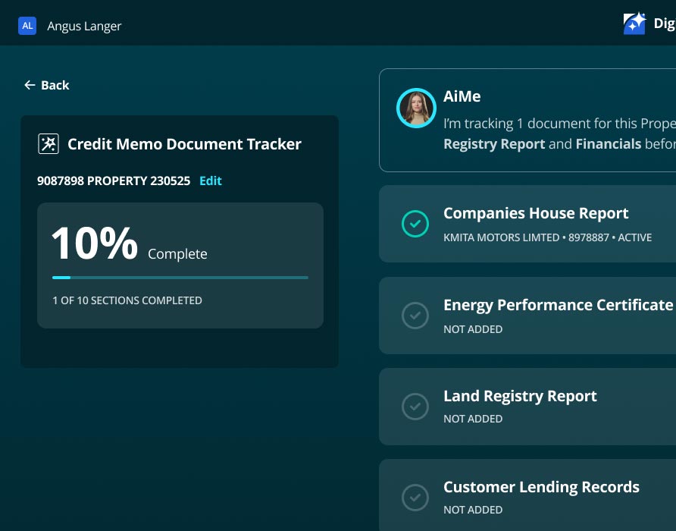Click the Land Registry Report check circle
The height and width of the screenshot is (531, 676).
tap(415, 407)
